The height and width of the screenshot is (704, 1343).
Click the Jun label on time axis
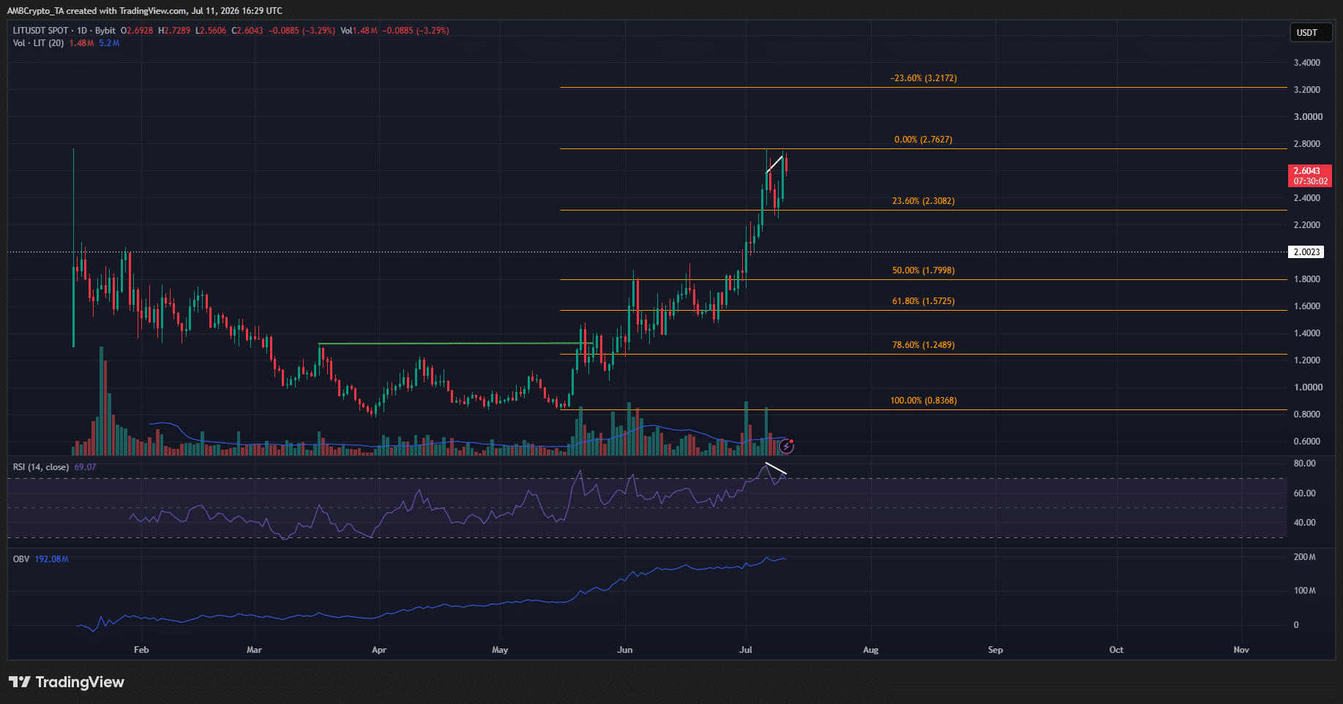625,650
